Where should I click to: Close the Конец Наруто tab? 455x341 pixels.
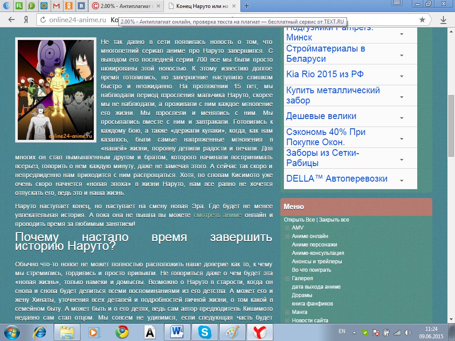(x=234, y=6)
